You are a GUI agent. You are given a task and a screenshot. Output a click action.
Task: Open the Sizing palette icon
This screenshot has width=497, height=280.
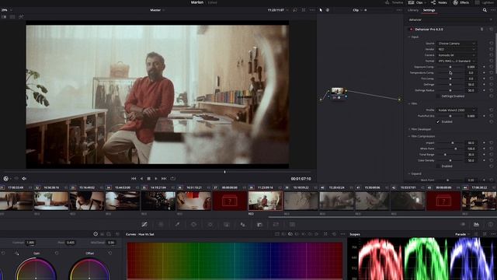[x=276, y=225]
